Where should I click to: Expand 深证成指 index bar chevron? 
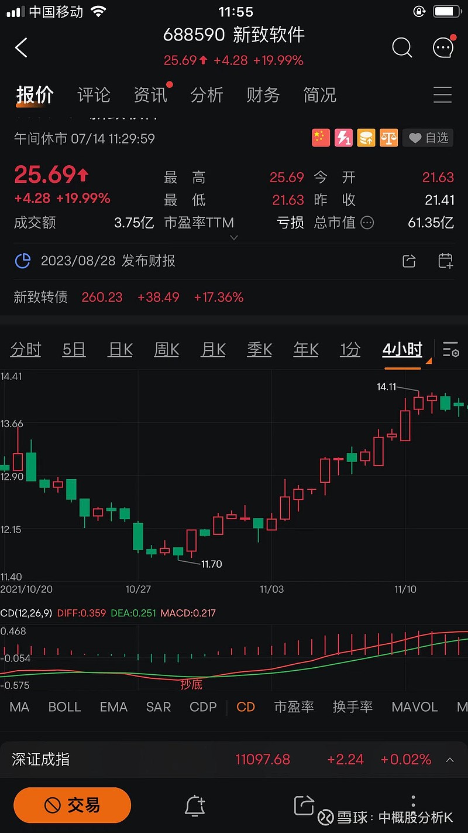tap(450, 760)
